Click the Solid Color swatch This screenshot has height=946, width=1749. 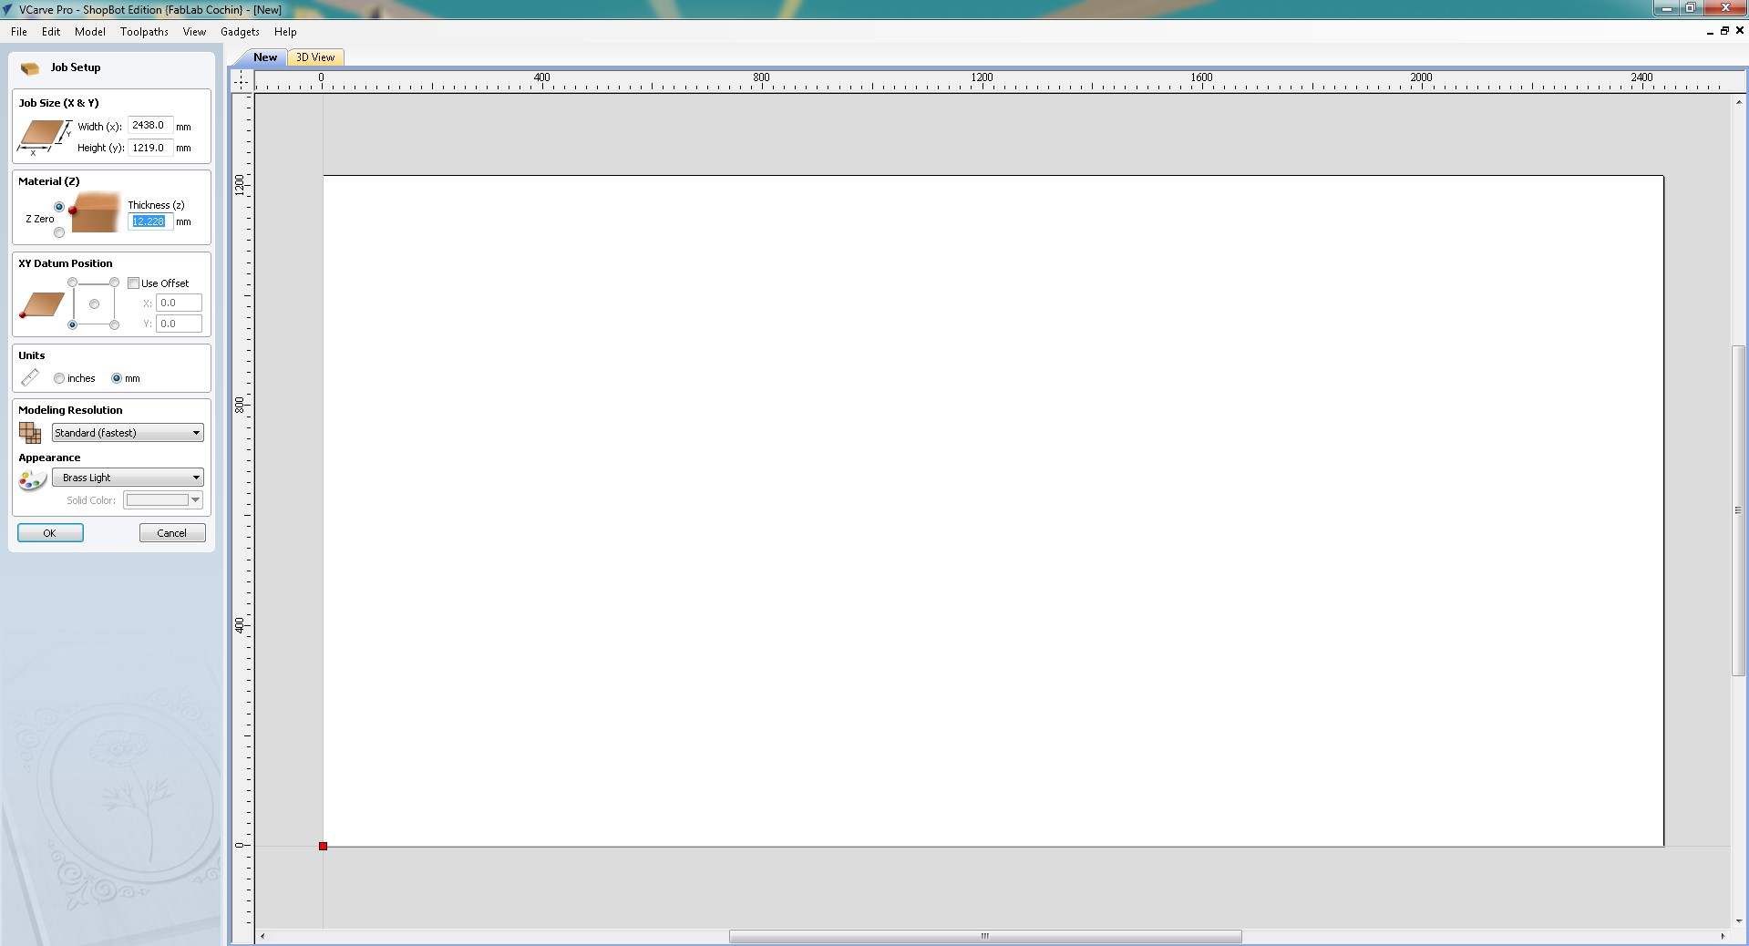(155, 499)
